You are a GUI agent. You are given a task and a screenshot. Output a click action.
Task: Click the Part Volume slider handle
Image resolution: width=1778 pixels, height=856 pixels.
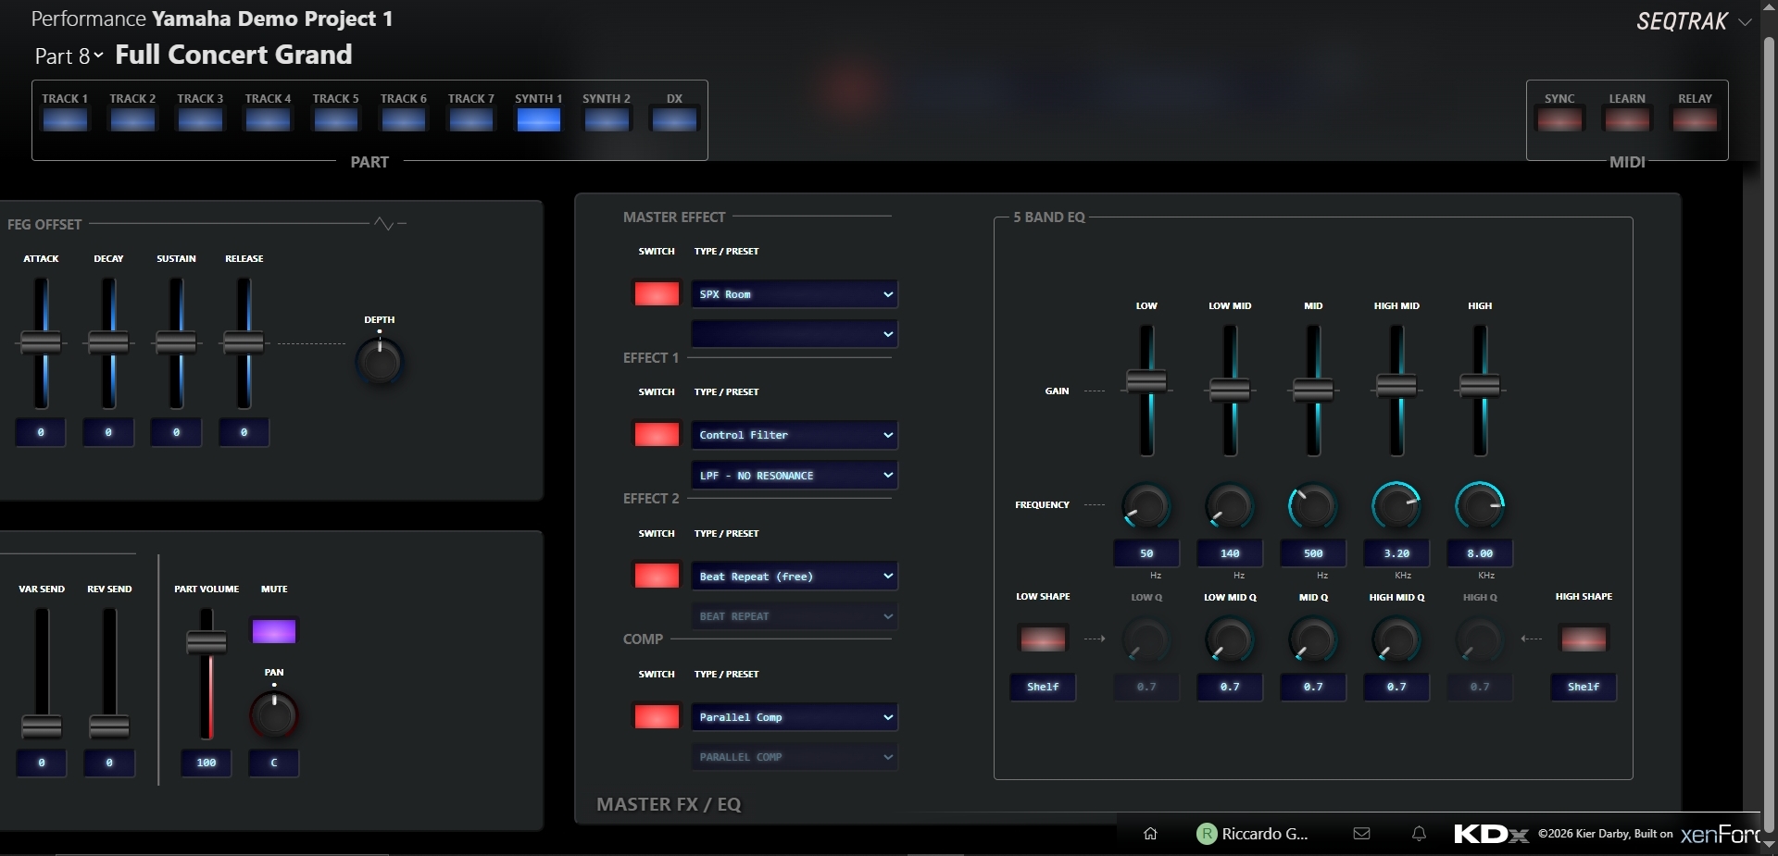click(x=207, y=641)
